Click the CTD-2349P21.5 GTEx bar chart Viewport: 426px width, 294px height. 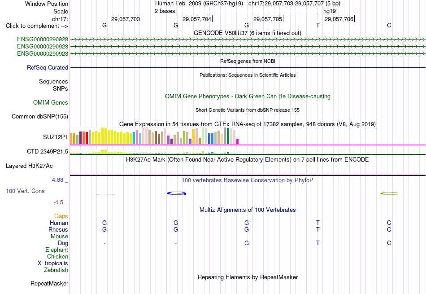(x=154, y=152)
